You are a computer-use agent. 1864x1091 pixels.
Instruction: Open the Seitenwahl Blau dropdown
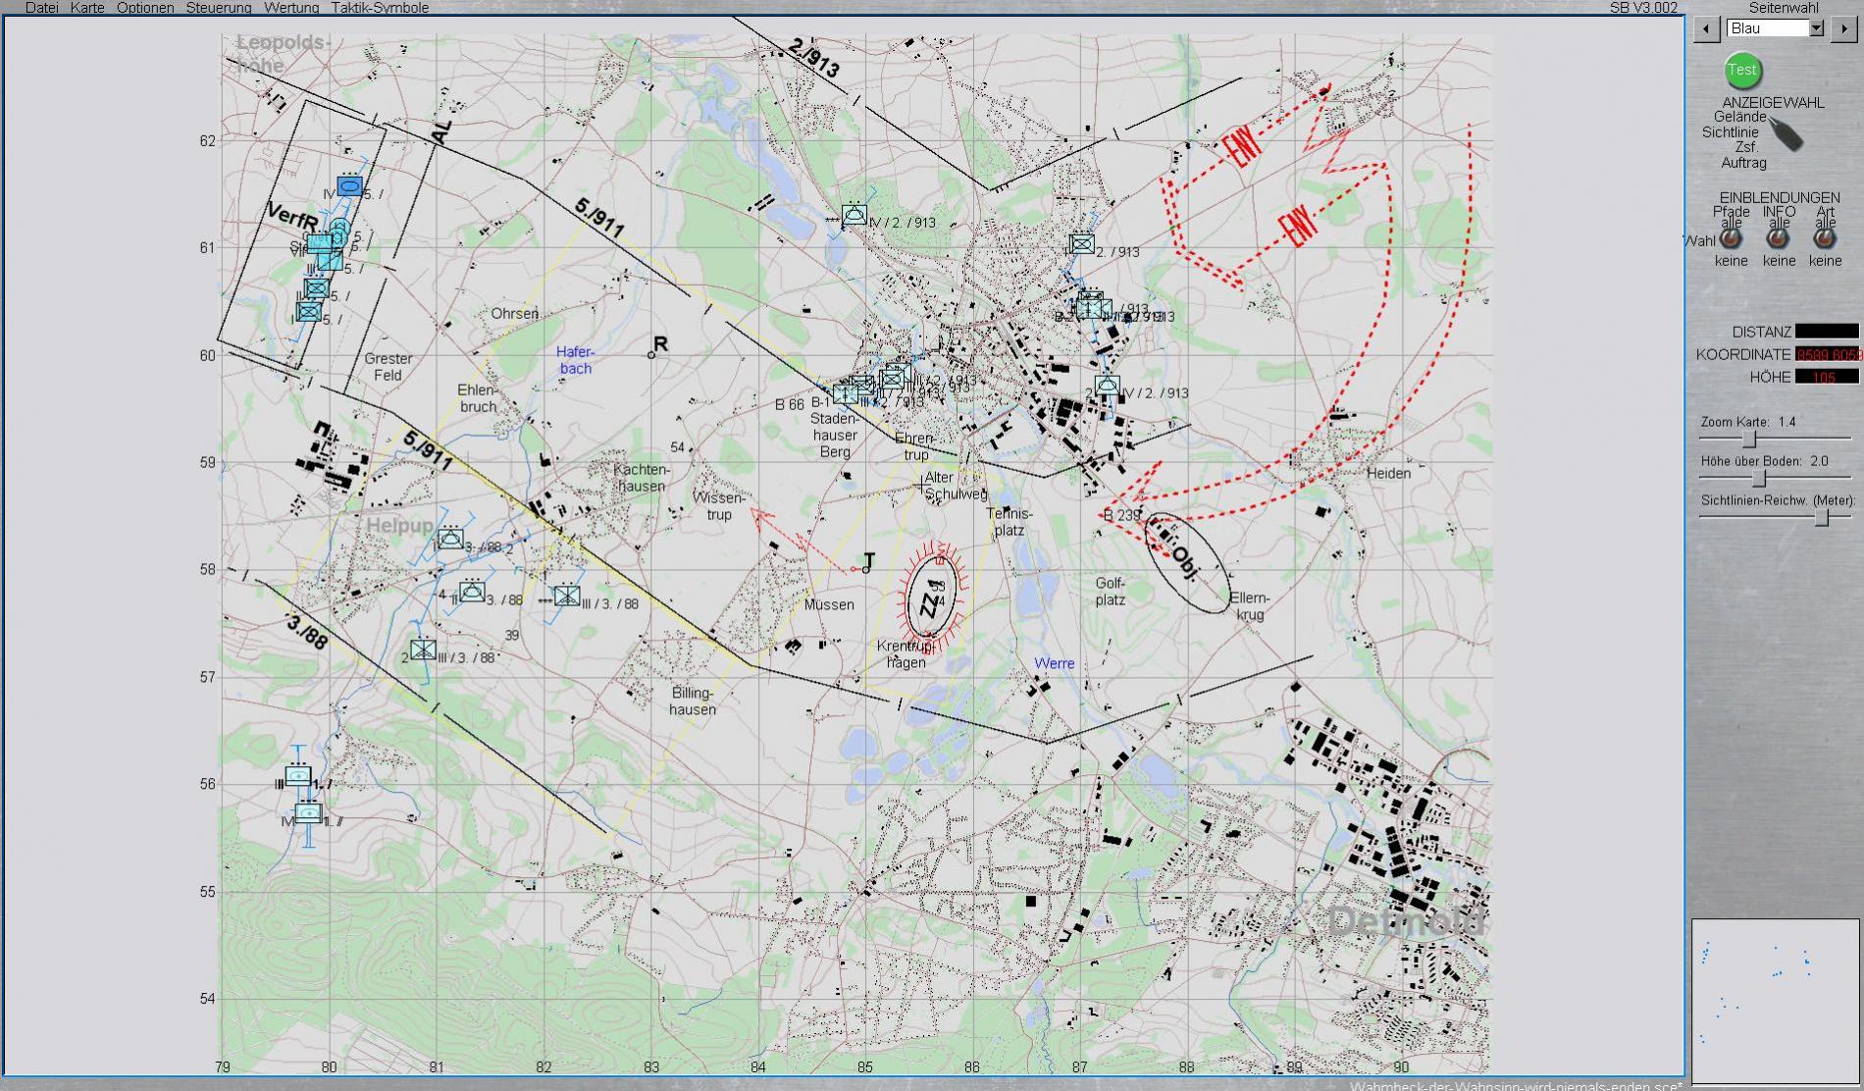(x=1816, y=28)
